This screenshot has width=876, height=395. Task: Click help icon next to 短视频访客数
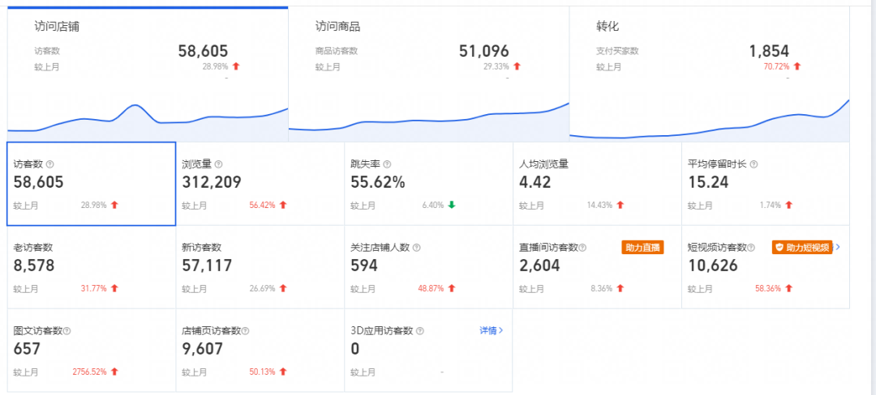(752, 248)
